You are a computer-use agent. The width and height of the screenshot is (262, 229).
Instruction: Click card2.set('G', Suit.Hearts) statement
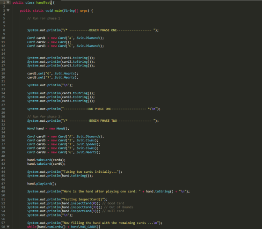pos(52,74)
